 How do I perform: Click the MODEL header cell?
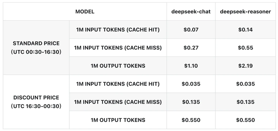click(85, 12)
